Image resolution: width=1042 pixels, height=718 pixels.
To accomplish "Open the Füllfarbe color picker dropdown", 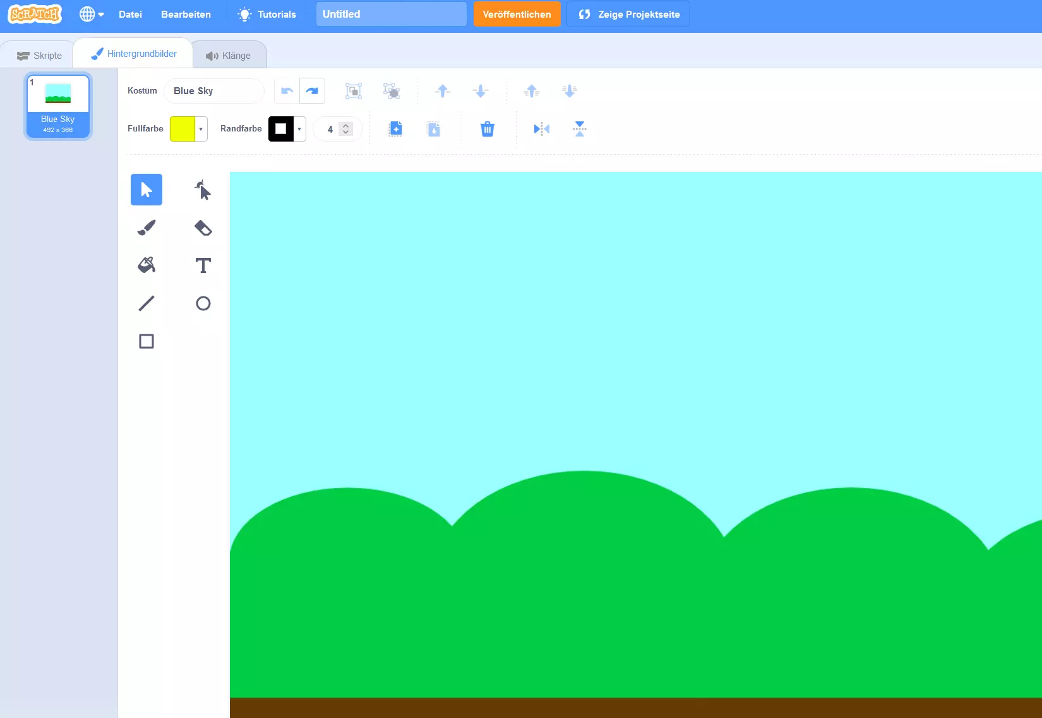I will pyautogui.click(x=200, y=128).
